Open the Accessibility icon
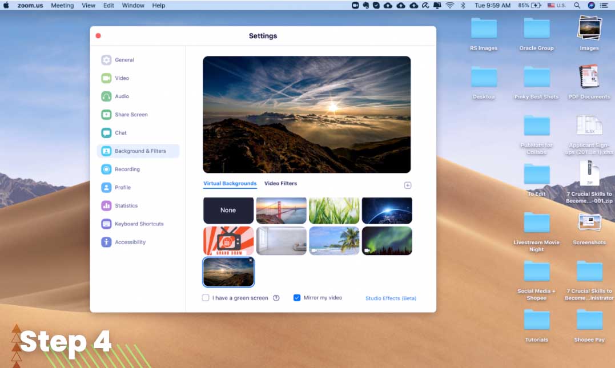This screenshot has width=615, height=368. pyautogui.click(x=106, y=242)
